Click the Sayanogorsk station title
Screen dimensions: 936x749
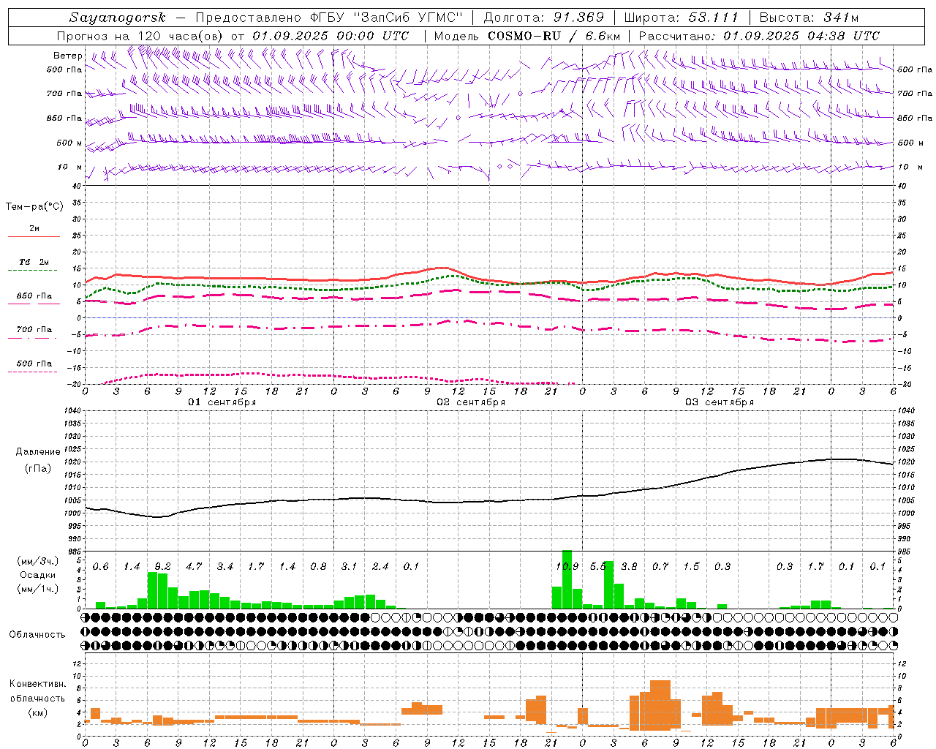point(118,18)
